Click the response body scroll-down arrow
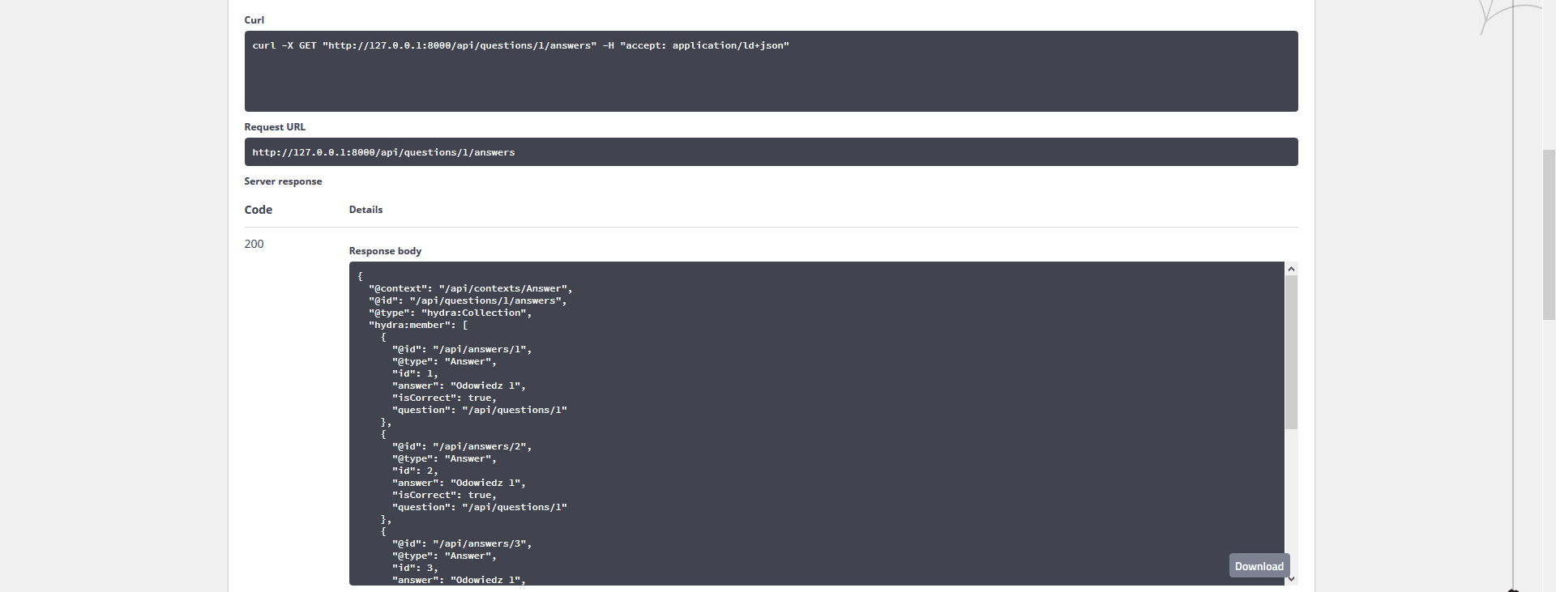 click(x=1291, y=578)
